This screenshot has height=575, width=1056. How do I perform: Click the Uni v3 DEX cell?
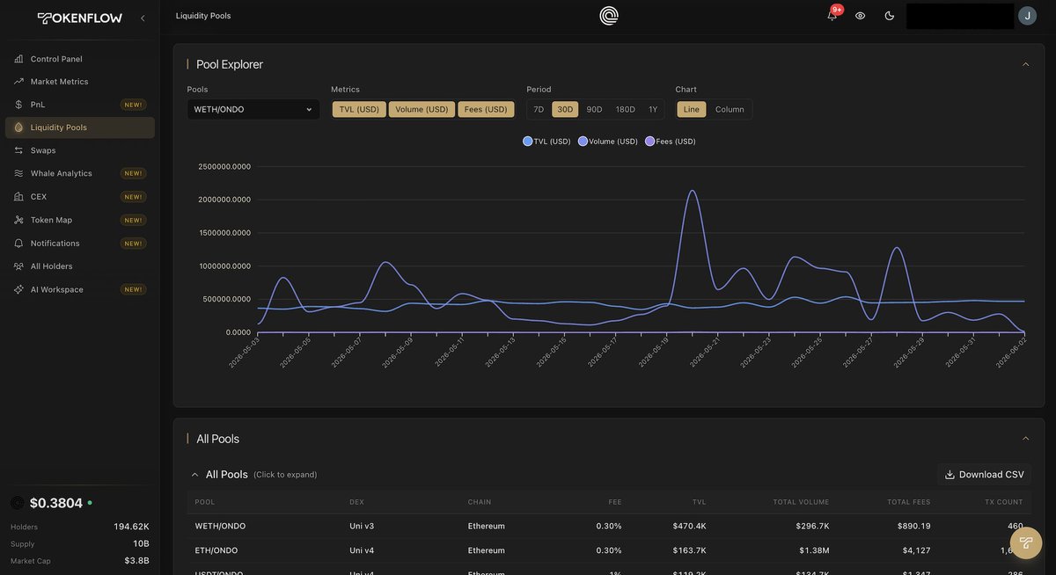tap(362, 526)
